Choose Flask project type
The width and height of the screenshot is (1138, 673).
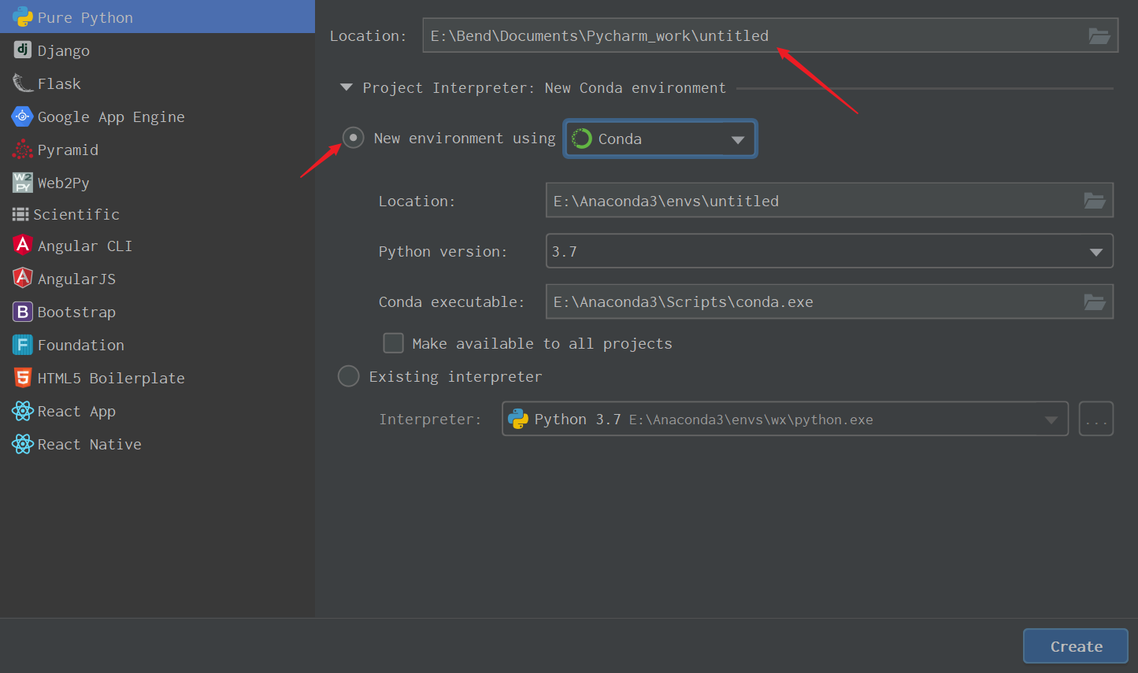pyautogui.click(x=158, y=83)
